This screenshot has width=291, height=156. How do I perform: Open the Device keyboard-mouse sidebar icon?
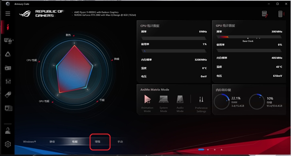click(x=8, y=41)
